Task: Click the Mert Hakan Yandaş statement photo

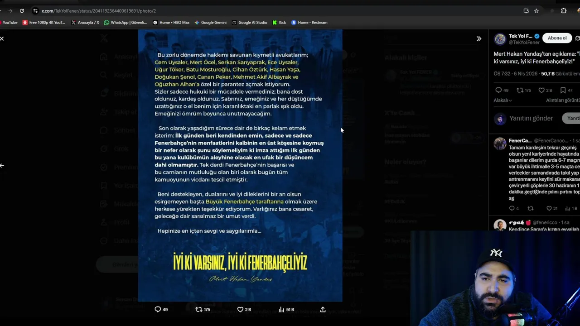Action: 240,166
